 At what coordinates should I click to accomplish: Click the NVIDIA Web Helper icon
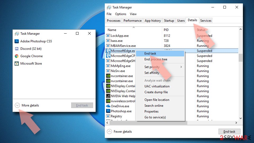point(108,96)
